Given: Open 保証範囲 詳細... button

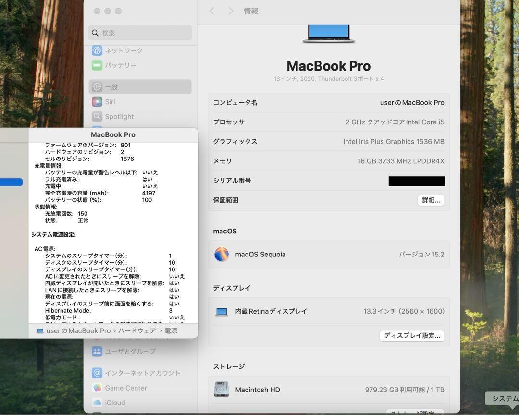Looking at the screenshot, I should [431, 200].
